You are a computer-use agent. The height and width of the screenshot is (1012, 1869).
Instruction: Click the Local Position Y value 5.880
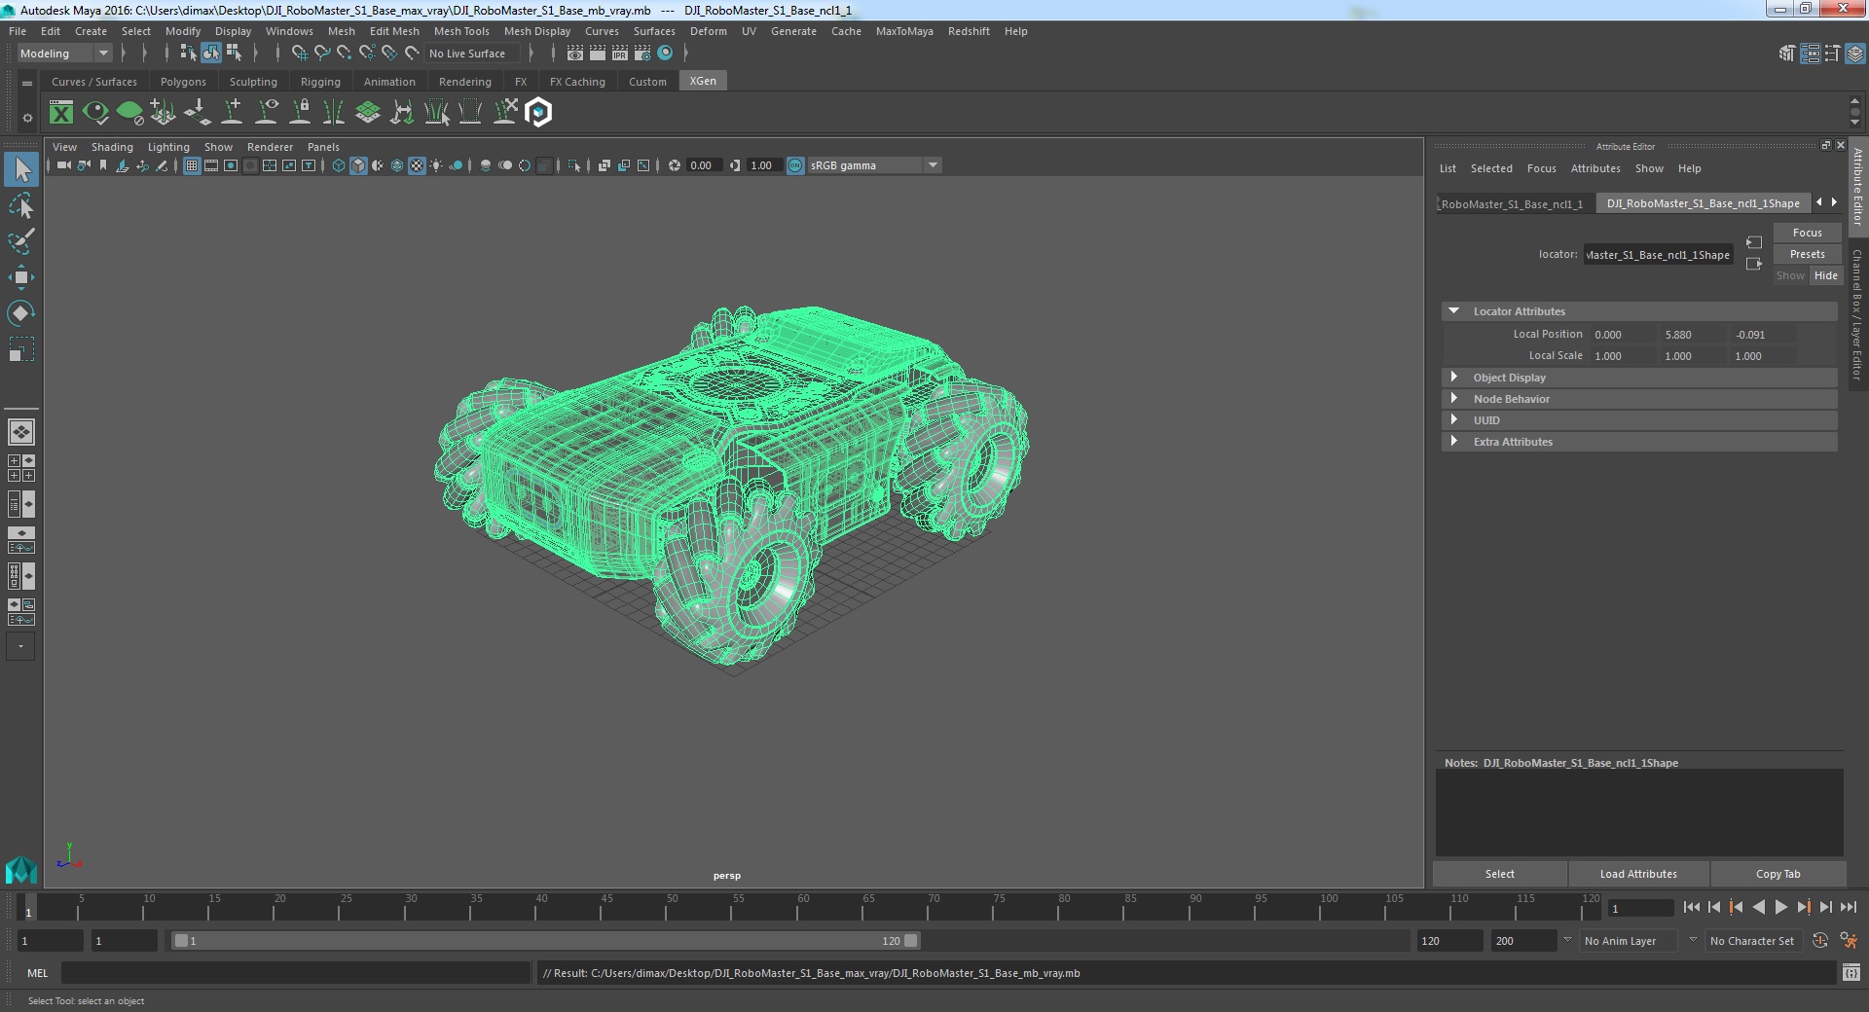(1692, 335)
